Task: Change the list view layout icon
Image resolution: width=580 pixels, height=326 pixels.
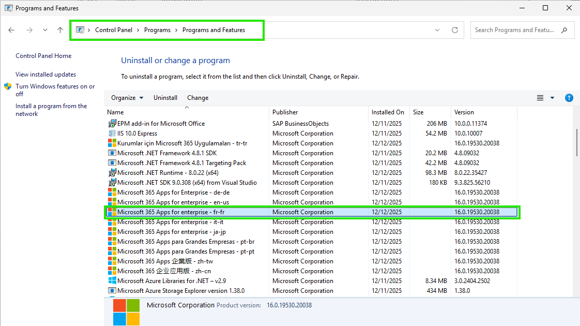Action: click(540, 98)
